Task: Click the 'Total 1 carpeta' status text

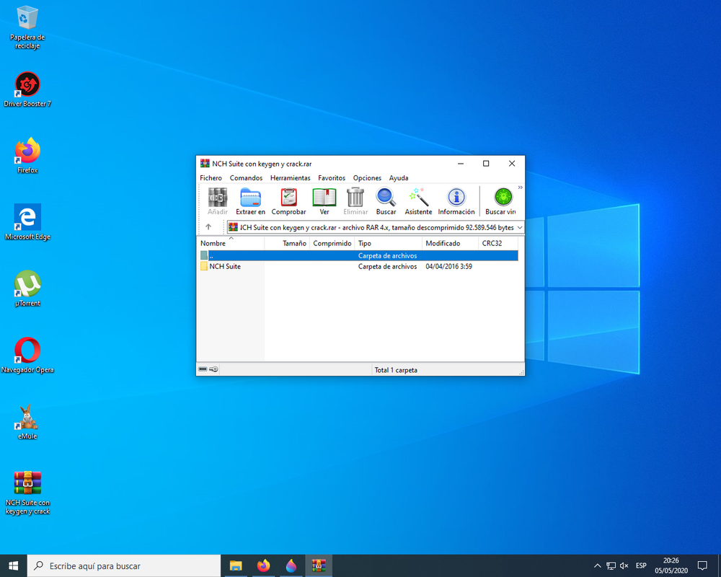Action: click(x=395, y=370)
